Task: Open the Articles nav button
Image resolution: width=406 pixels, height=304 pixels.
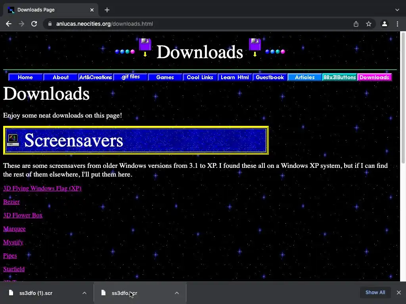Action: (305, 77)
